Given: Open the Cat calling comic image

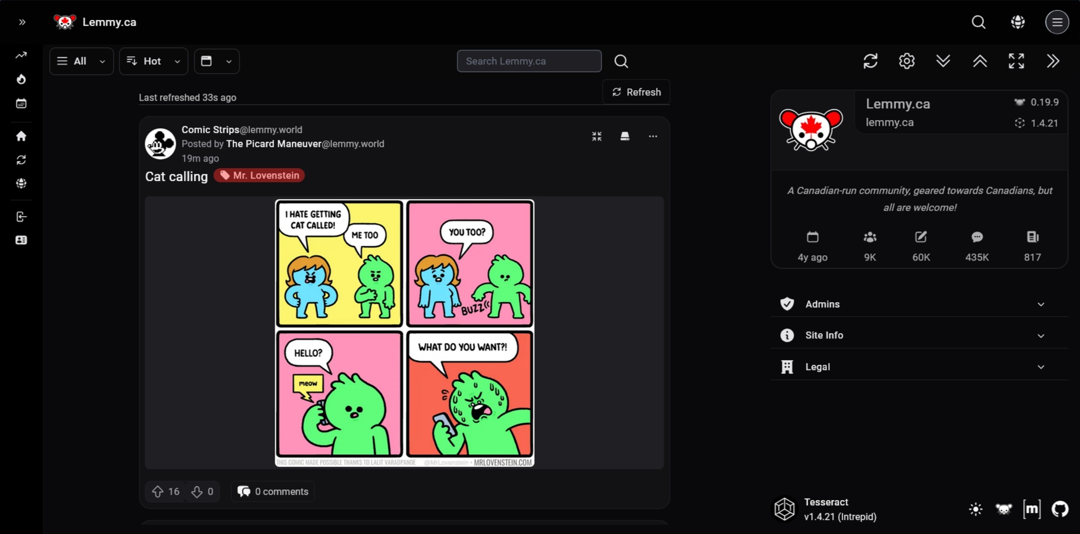Looking at the screenshot, I should click(405, 333).
